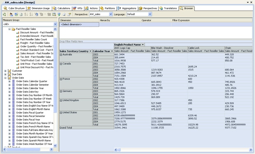Click the Sort Descending toolbar icon
The width and height of the screenshot is (255, 154).
31,14
